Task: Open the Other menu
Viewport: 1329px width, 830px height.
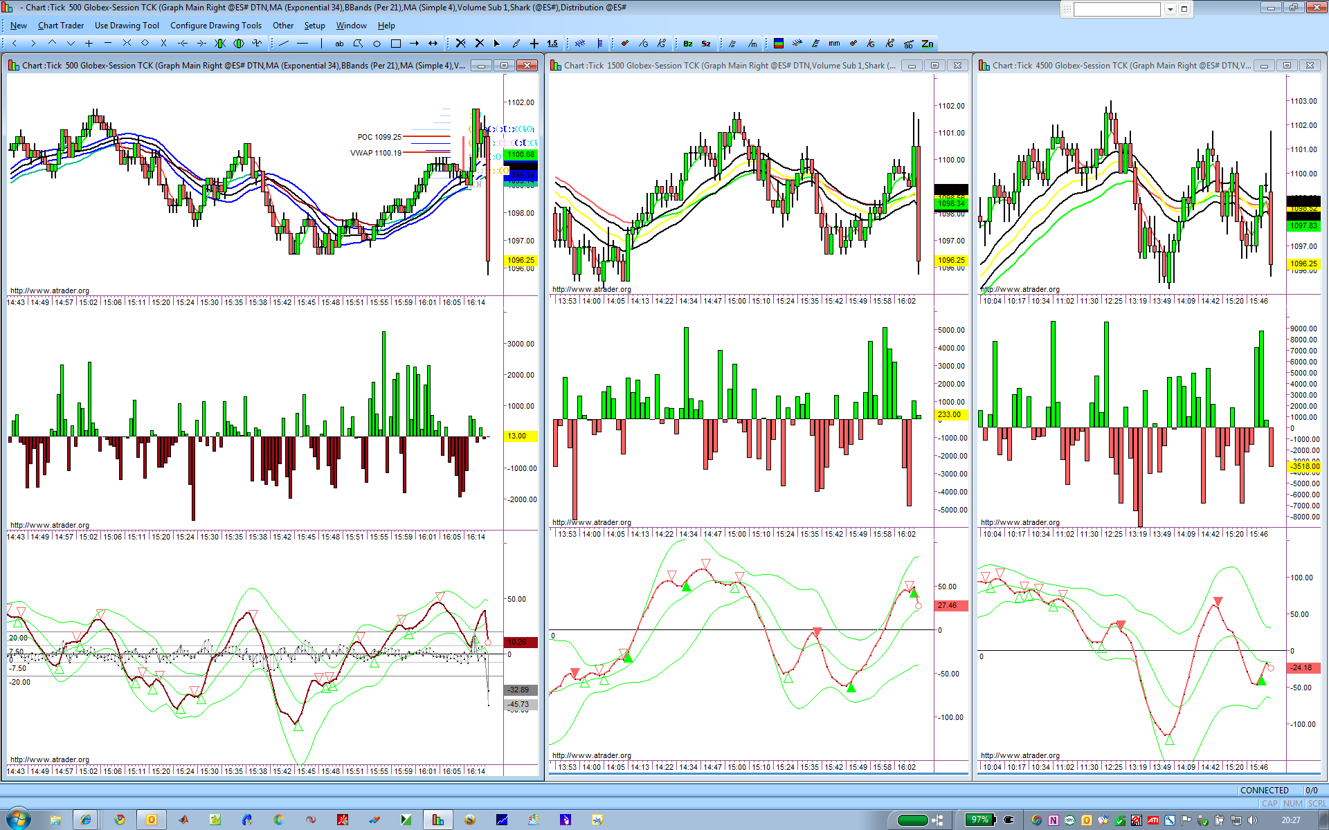Action: (283, 26)
